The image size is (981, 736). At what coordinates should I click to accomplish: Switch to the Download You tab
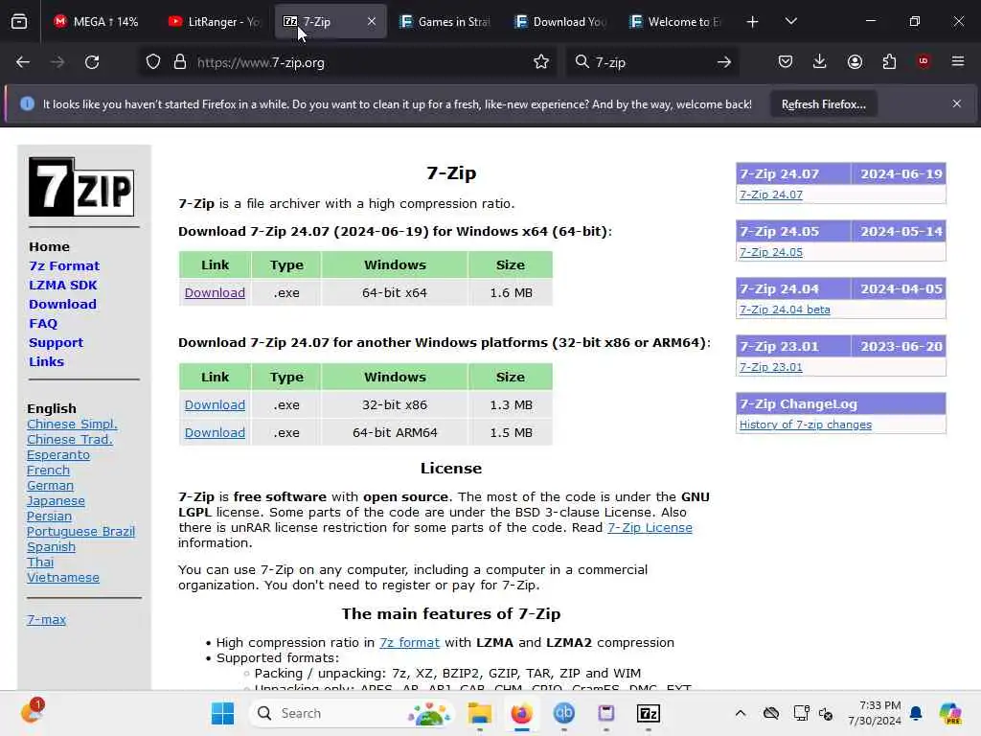pos(560,21)
